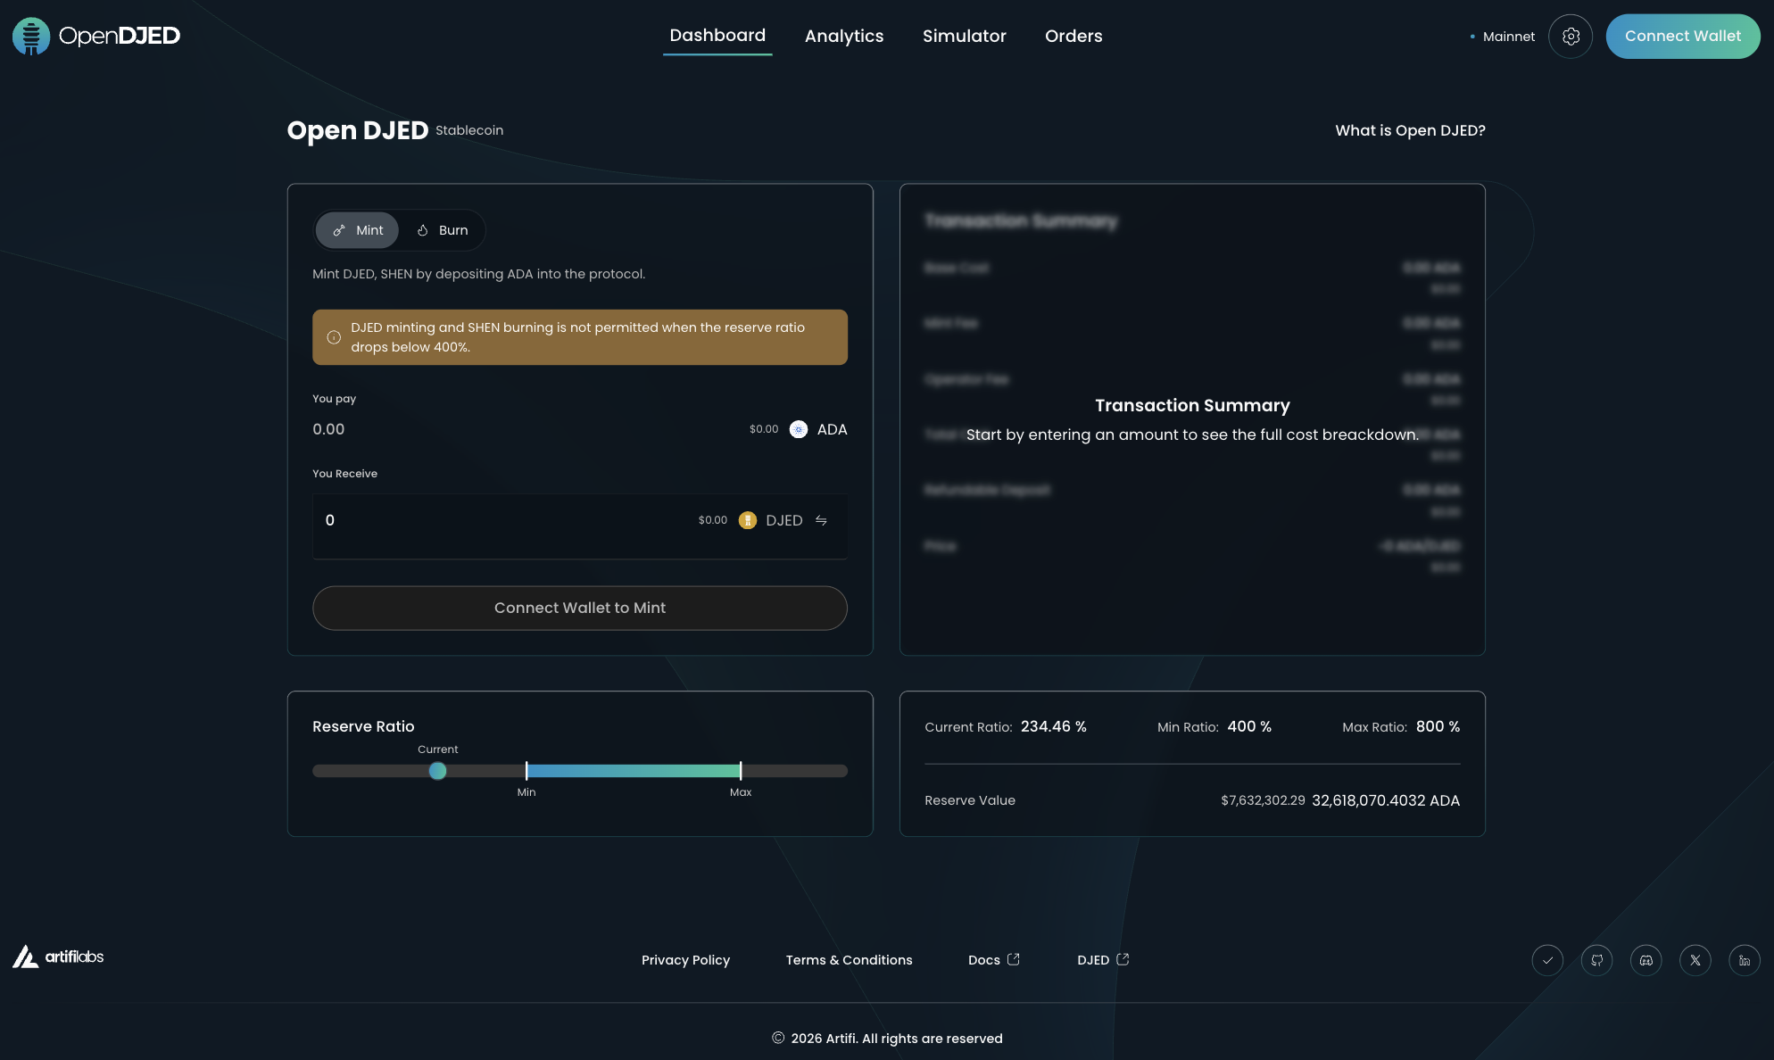Open the LinkedIn icon in the footer

coord(1744,960)
